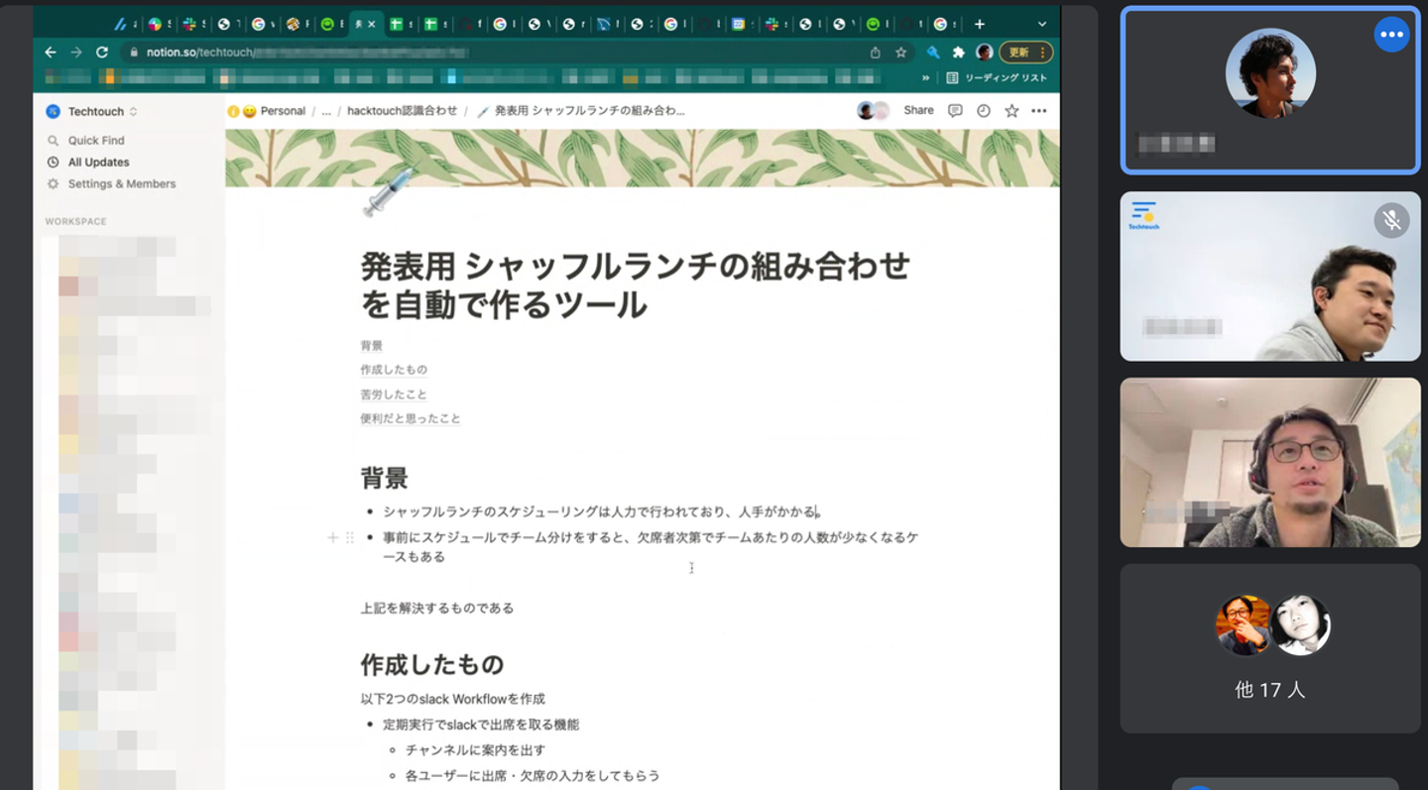Click the six-dot block drag handle
Screen dimensions: 1428x790
tap(349, 538)
